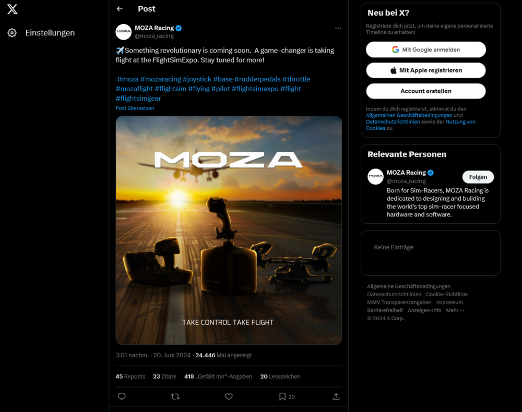This screenshot has height=412, width=522.
Task: Follow MOZA Racing with Folgen button
Action: 478,177
